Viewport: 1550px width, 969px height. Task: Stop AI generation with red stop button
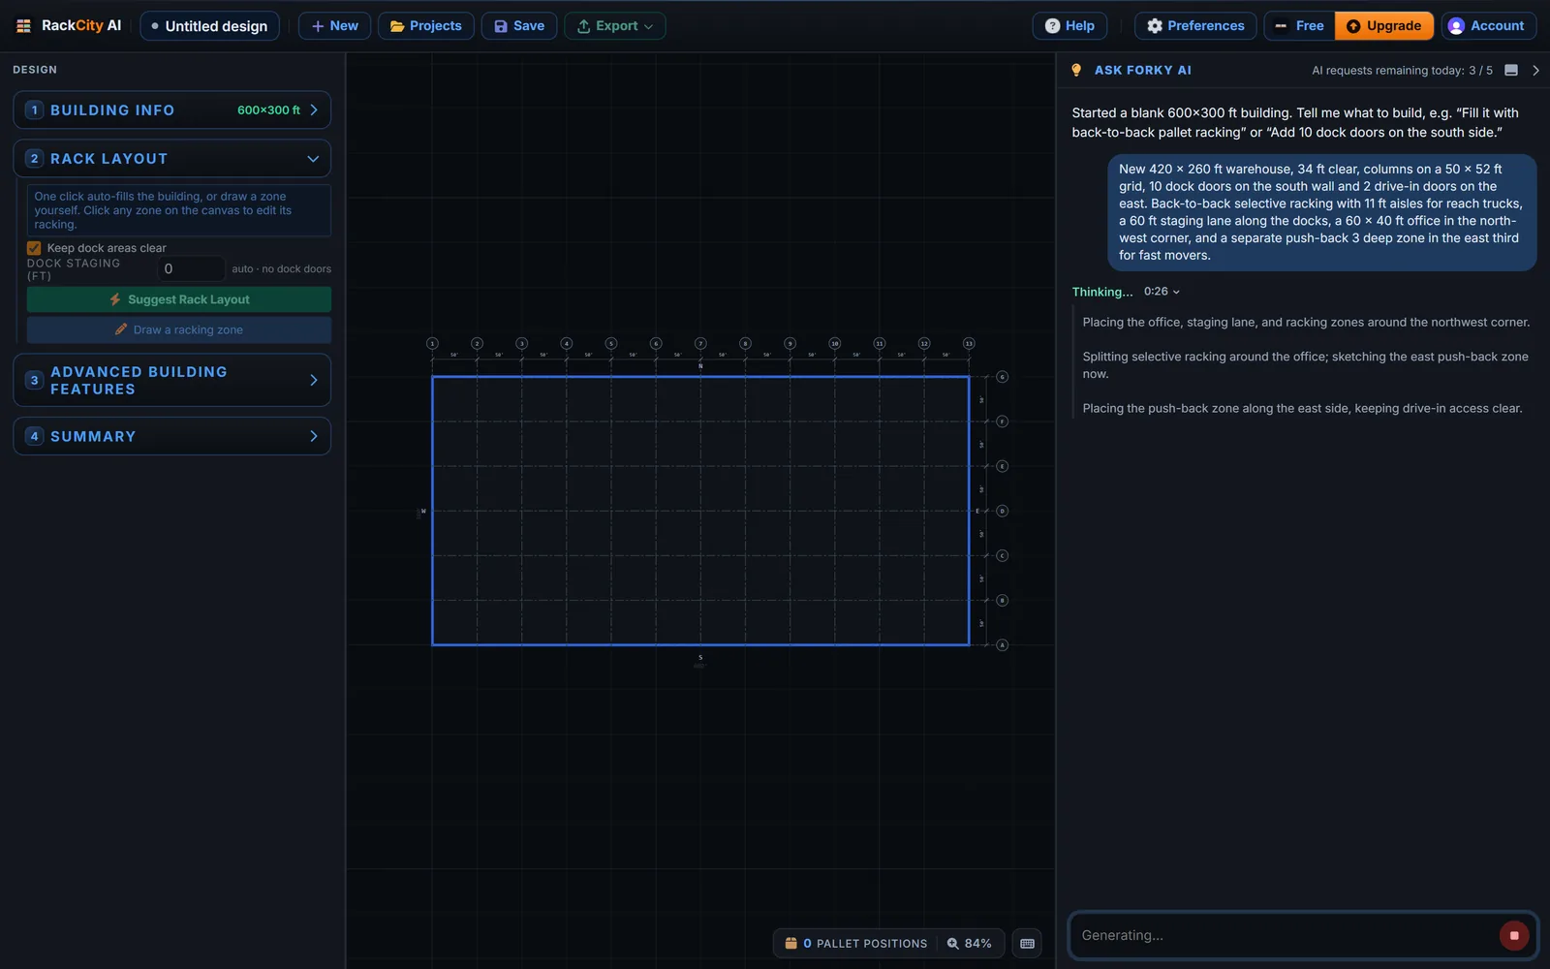(x=1514, y=936)
